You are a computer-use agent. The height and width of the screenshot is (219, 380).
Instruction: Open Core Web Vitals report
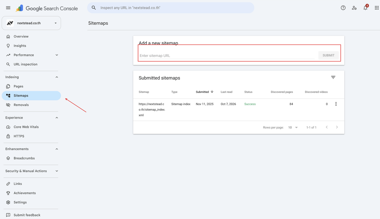point(31,127)
